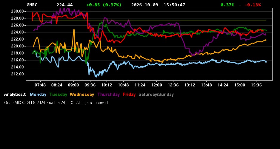Viewport: 280px width, 149px height.
Task: Click the Analytics3: legend label
Action: tap(15, 94)
